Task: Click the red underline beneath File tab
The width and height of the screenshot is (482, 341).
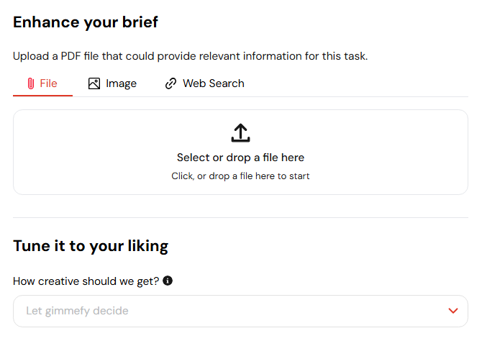Action: (42, 96)
